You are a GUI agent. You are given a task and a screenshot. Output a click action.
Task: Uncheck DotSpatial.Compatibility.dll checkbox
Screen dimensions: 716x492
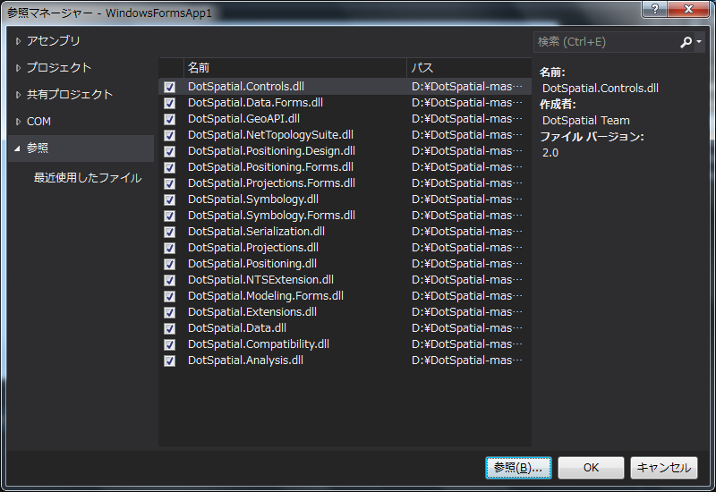pos(169,344)
